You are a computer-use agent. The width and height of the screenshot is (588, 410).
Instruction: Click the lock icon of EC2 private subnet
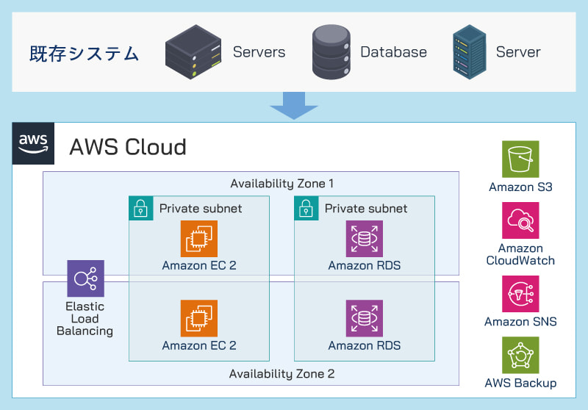(141, 208)
